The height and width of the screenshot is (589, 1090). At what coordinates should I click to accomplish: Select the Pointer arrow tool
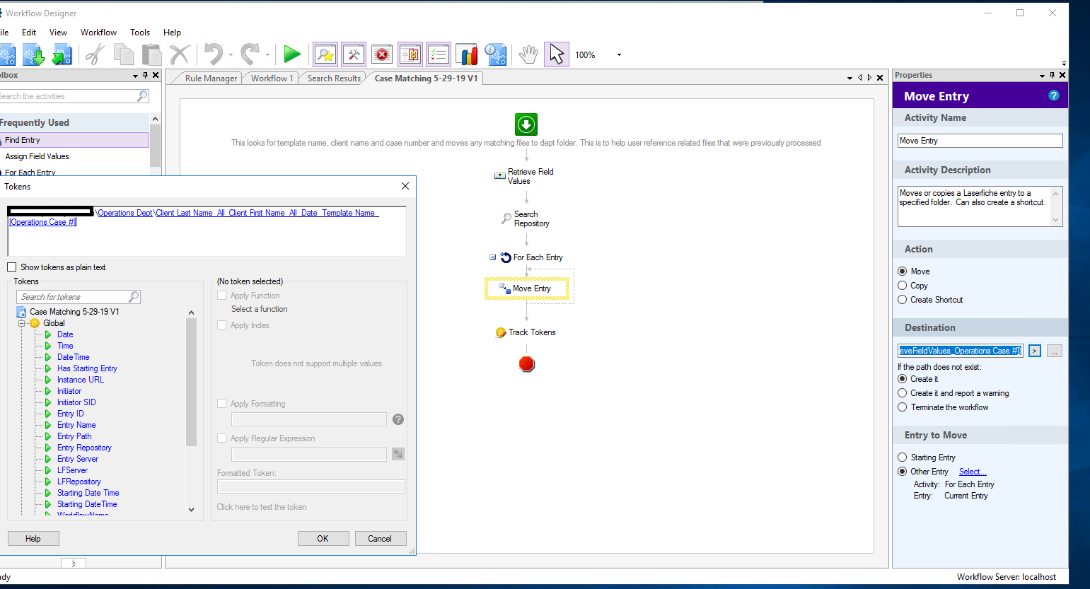click(x=557, y=54)
